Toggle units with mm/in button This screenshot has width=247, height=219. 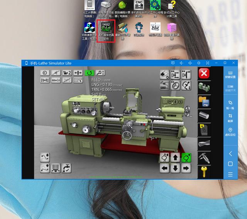tap(56, 80)
